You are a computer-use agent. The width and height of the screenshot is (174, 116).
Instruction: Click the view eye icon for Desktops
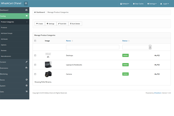(x=155, y=55)
